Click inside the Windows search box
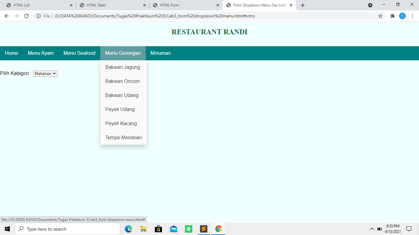Image resolution: width=419 pixels, height=235 pixels. (x=67, y=229)
